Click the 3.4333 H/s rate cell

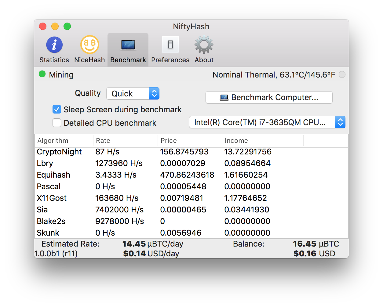click(x=116, y=175)
